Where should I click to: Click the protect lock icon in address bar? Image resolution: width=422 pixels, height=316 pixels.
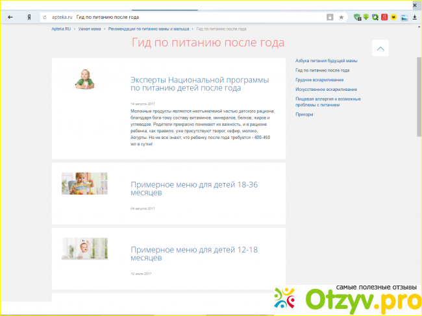330,17
